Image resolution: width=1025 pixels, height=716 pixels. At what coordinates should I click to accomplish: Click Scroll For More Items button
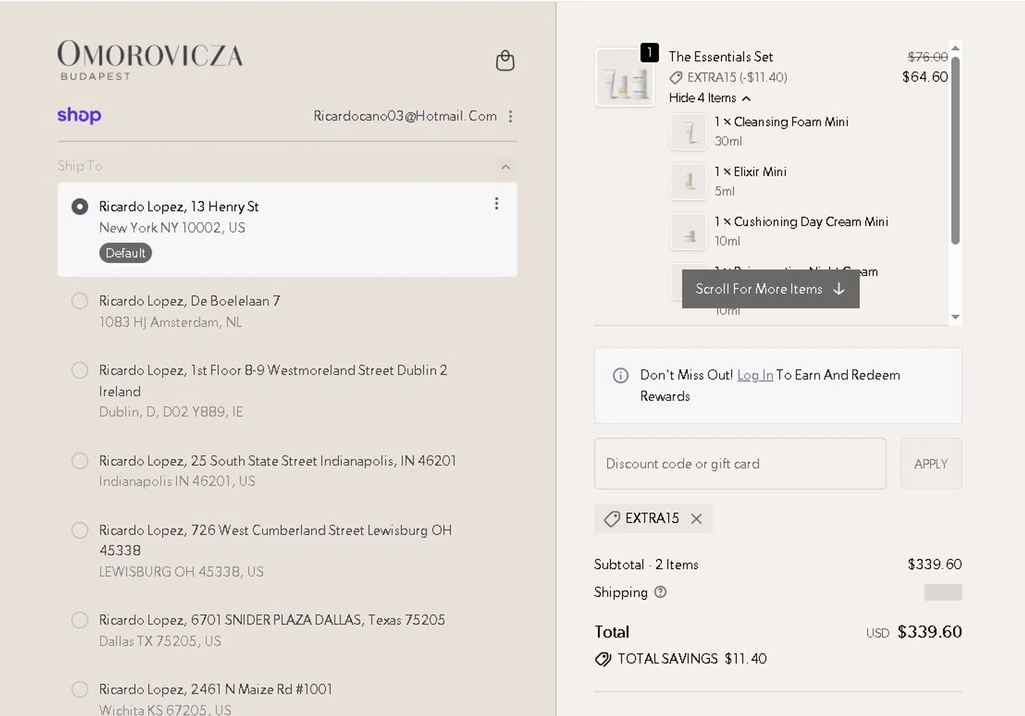(x=770, y=289)
